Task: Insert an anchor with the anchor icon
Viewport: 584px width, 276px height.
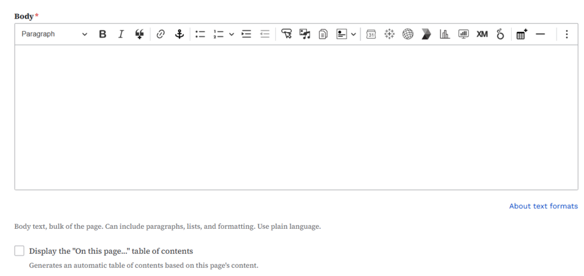Action: (x=179, y=34)
